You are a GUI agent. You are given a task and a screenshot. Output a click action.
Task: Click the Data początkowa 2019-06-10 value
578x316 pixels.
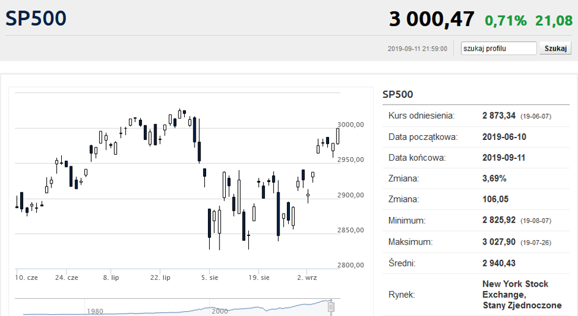tap(504, 137)
